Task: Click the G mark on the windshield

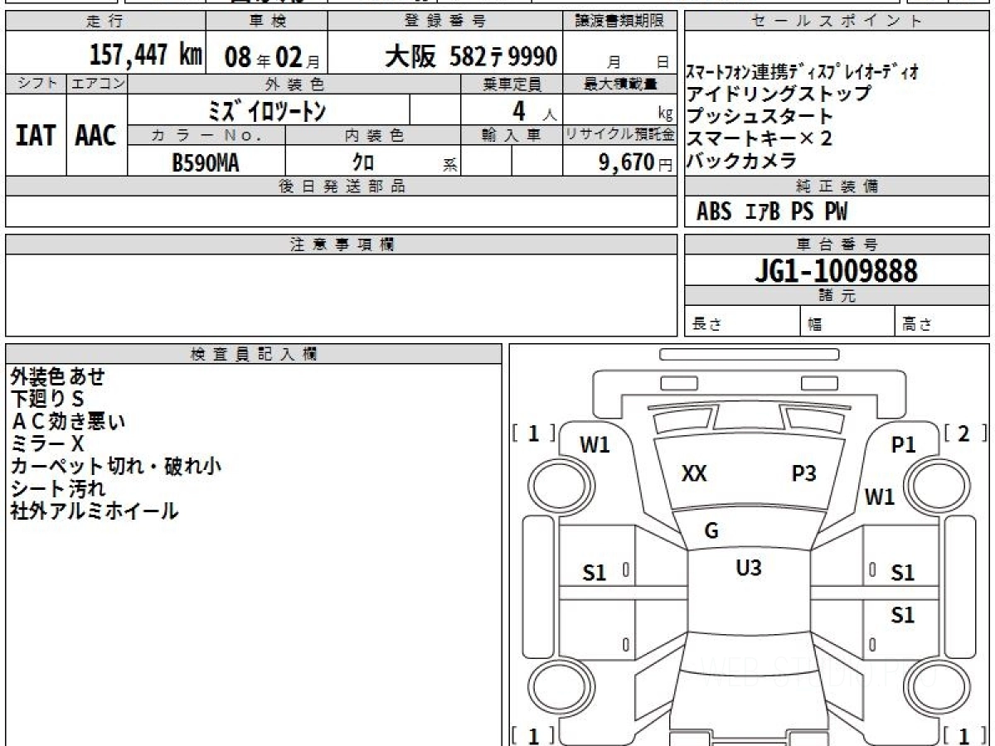Action: [x=711, y=532]
